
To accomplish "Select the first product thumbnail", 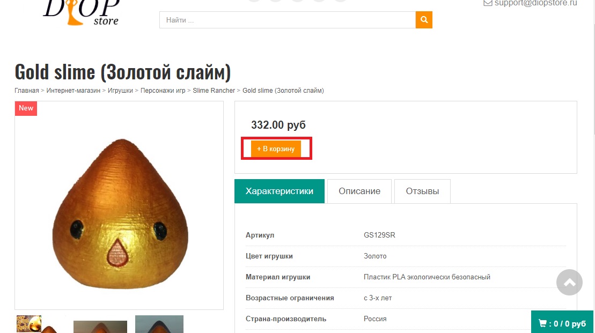I will [x=36, y=324].
